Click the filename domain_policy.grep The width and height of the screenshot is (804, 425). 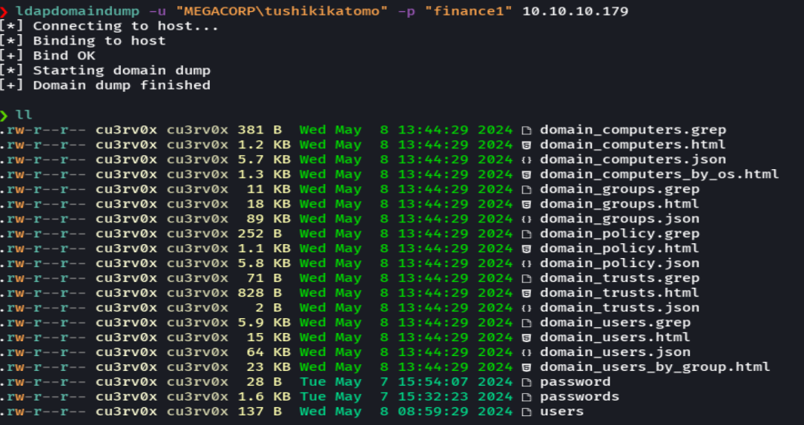click(x=619, y=235)
